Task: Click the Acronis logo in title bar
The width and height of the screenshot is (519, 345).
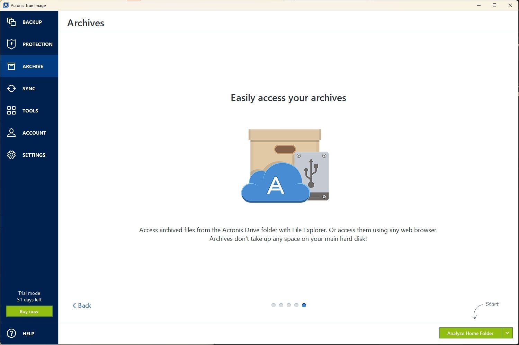Action: pos(6,5)
